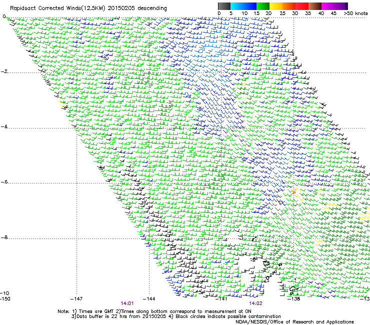This screenshot has width=370, height=325.
Task: Click the NOAA/NESDIS credit text
Action: point(294,322)
